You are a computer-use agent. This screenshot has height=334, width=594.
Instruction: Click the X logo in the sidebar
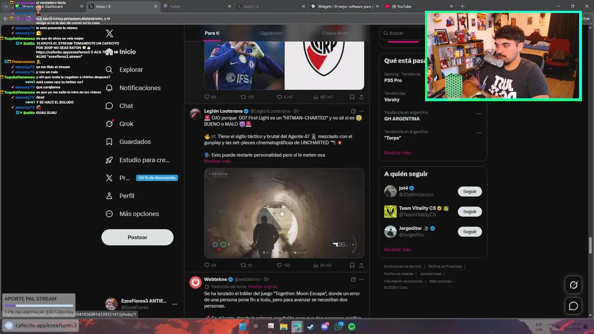(110, 33)
